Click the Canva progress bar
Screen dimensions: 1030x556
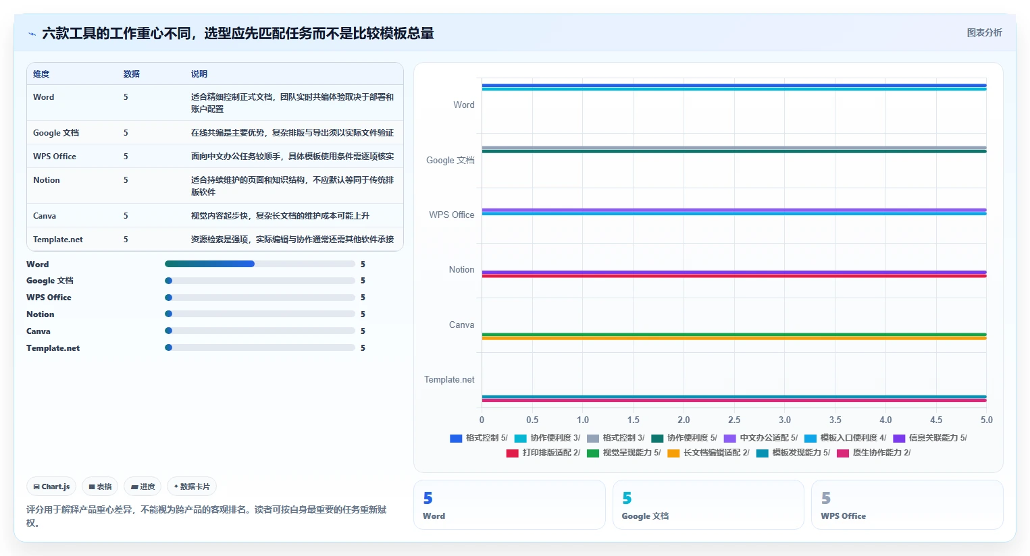pos(260,331)
